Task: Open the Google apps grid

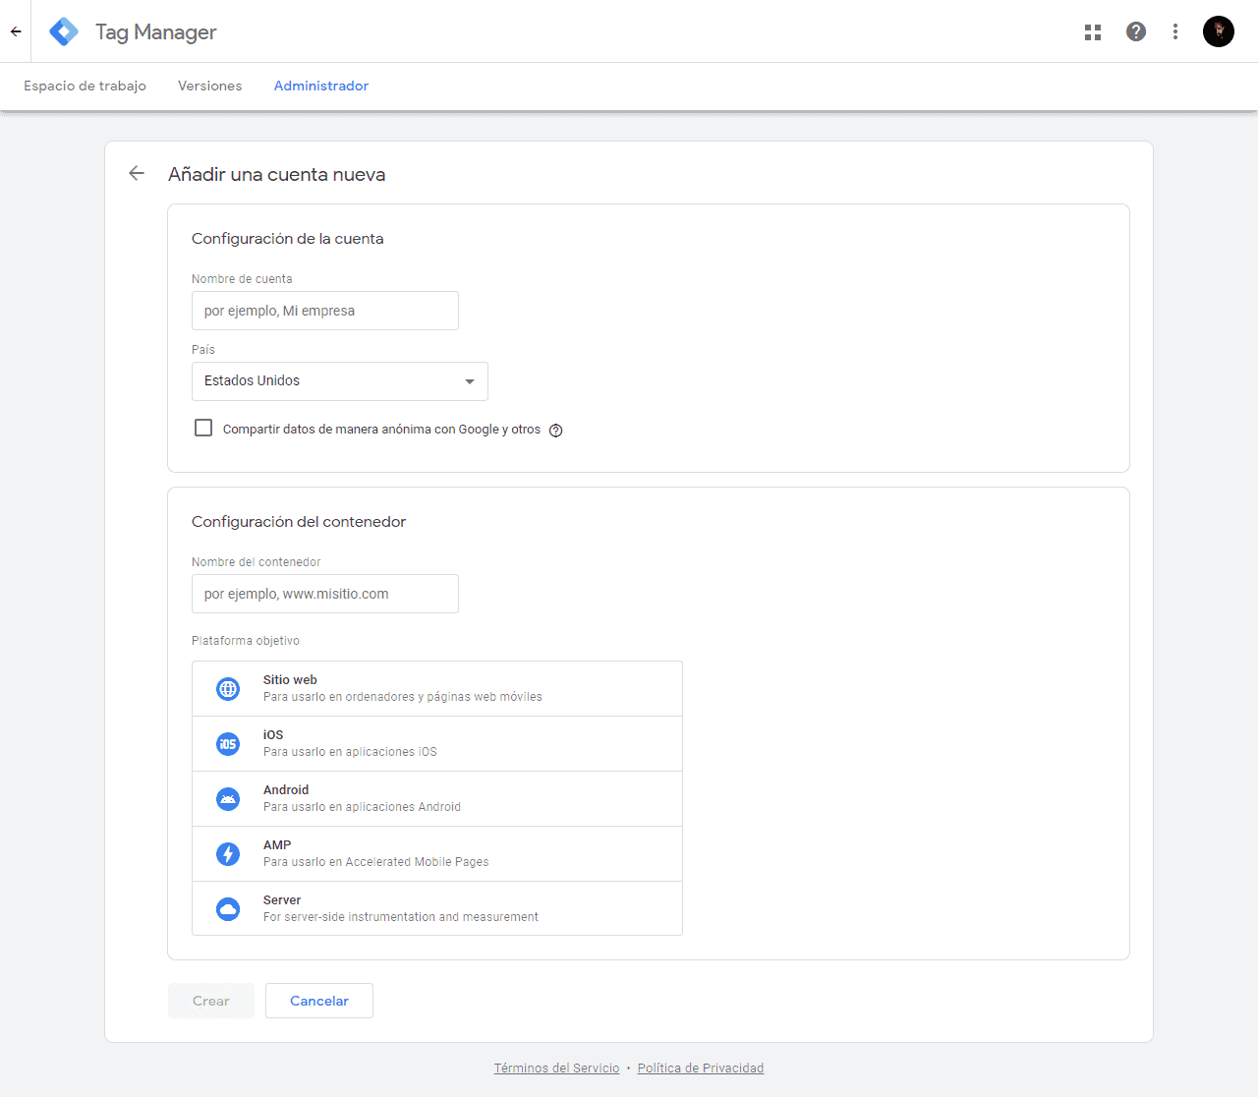Action: coord(1093,30)
